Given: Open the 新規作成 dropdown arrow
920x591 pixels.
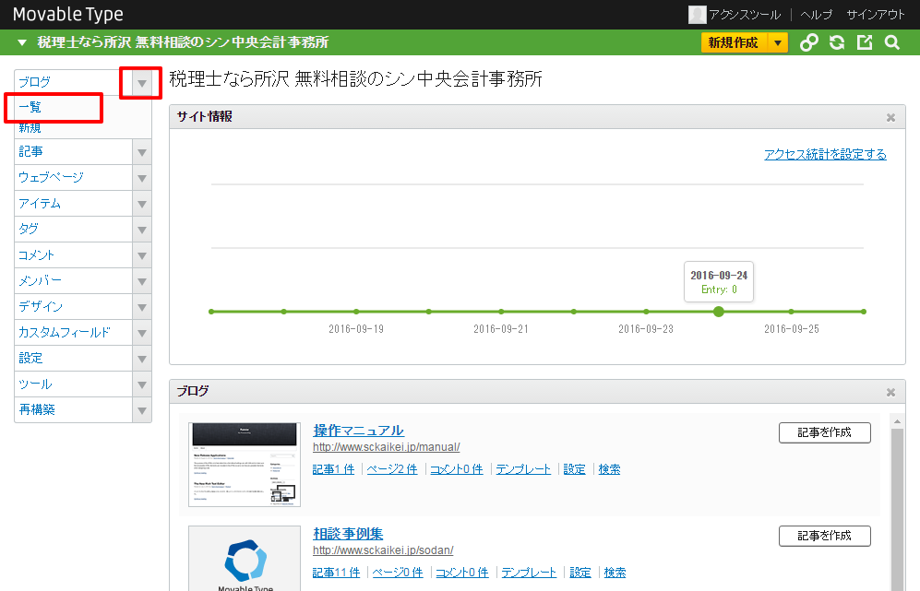Looking at the screenshot, I should point(777,42).
